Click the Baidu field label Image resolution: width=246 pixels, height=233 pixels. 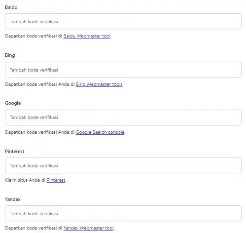[x=11, y=7]
